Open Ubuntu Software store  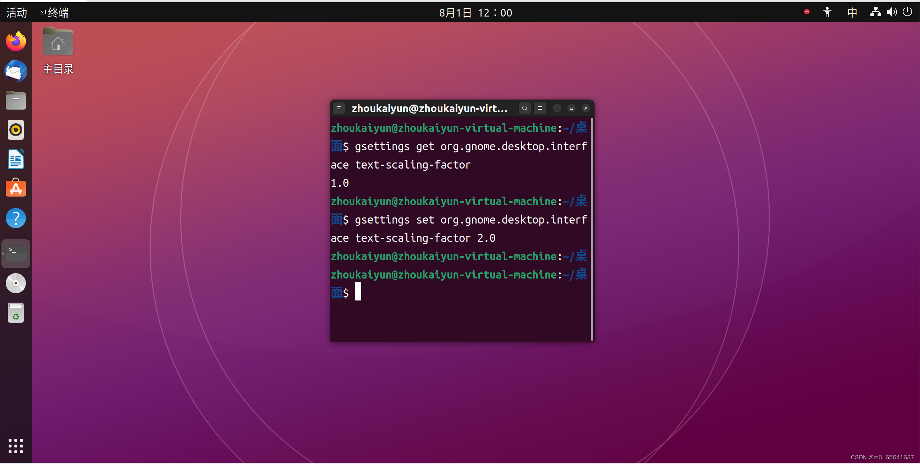coord(16,188)
